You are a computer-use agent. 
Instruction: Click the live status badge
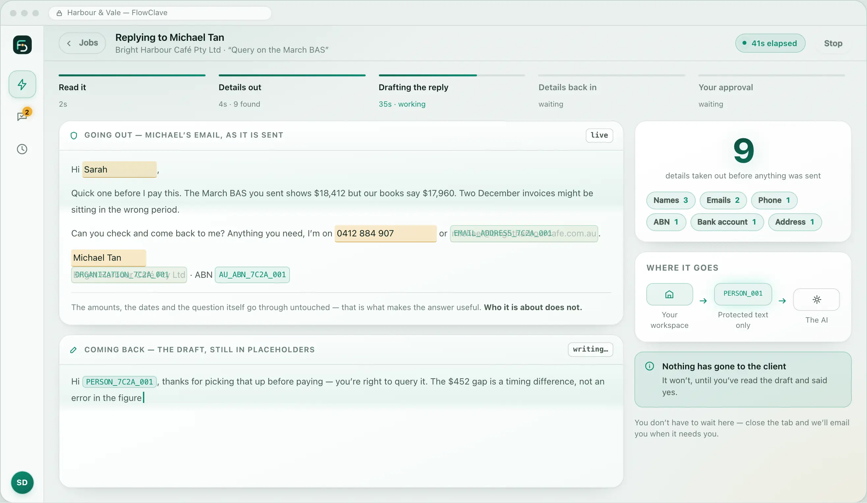[599, 136]
